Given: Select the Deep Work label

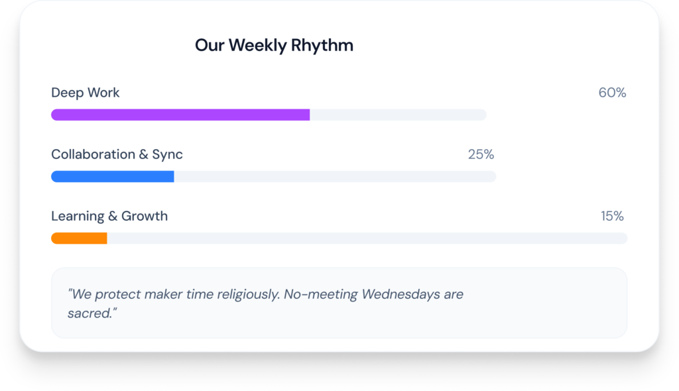Looking at the screenshot, I should tap(86, 93).
